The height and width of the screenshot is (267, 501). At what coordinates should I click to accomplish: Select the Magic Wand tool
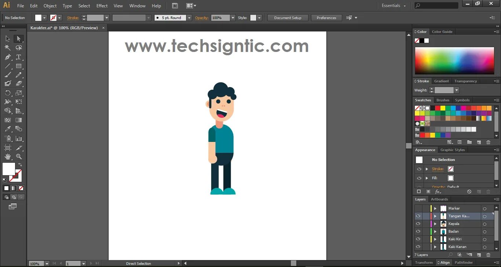point(8,48)
